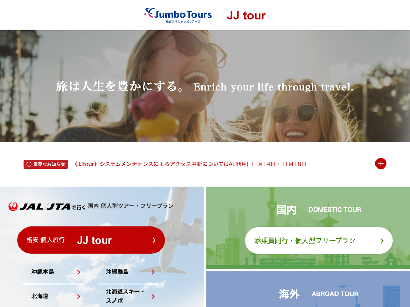This screenshot has height=307, width=410.
Task: Click the chevron next to 北海道
Action: (x=79, y=296)
